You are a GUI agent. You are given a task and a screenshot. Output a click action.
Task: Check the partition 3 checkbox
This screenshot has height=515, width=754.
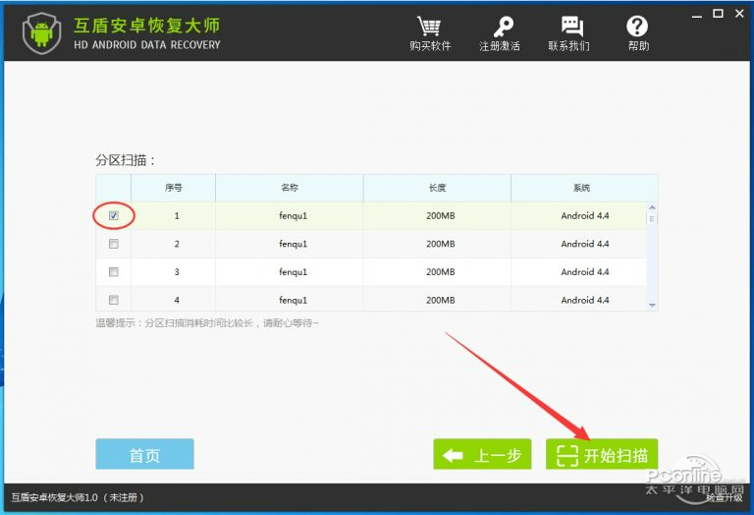114,272
